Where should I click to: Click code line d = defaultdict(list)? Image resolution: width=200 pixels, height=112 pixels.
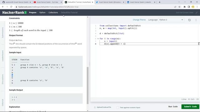point(112,34)
